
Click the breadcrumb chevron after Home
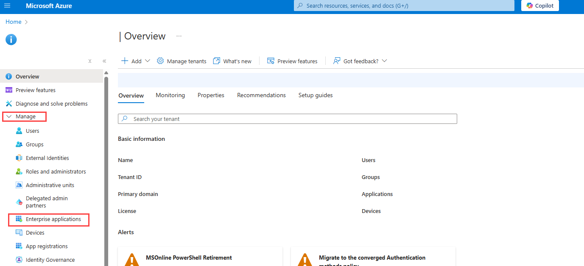26,22
